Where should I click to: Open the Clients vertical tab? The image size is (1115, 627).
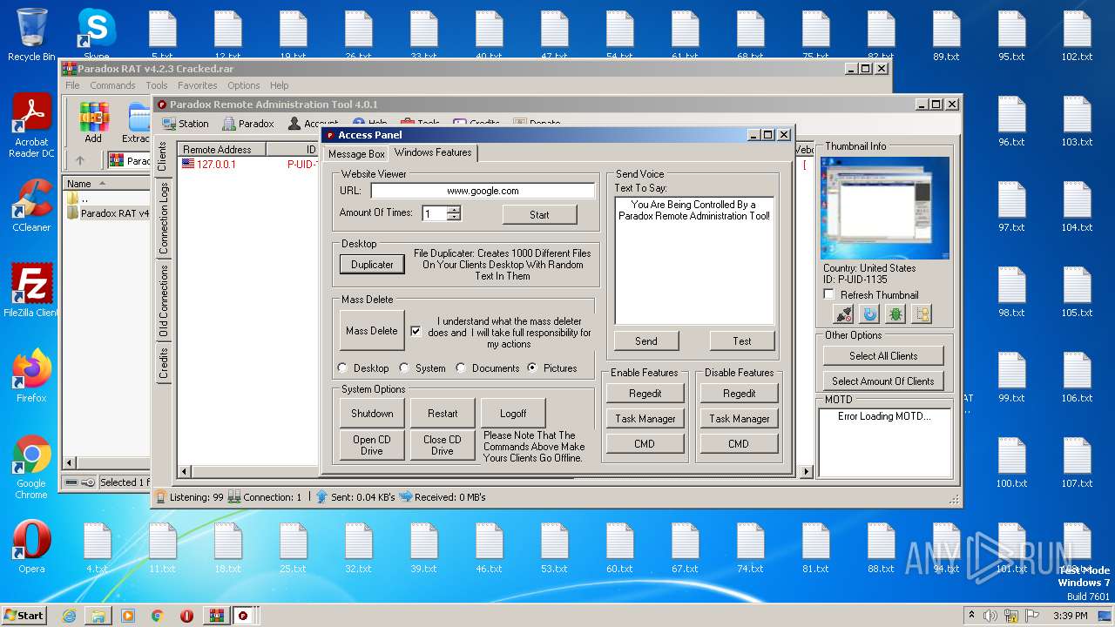tap(162, 157)
